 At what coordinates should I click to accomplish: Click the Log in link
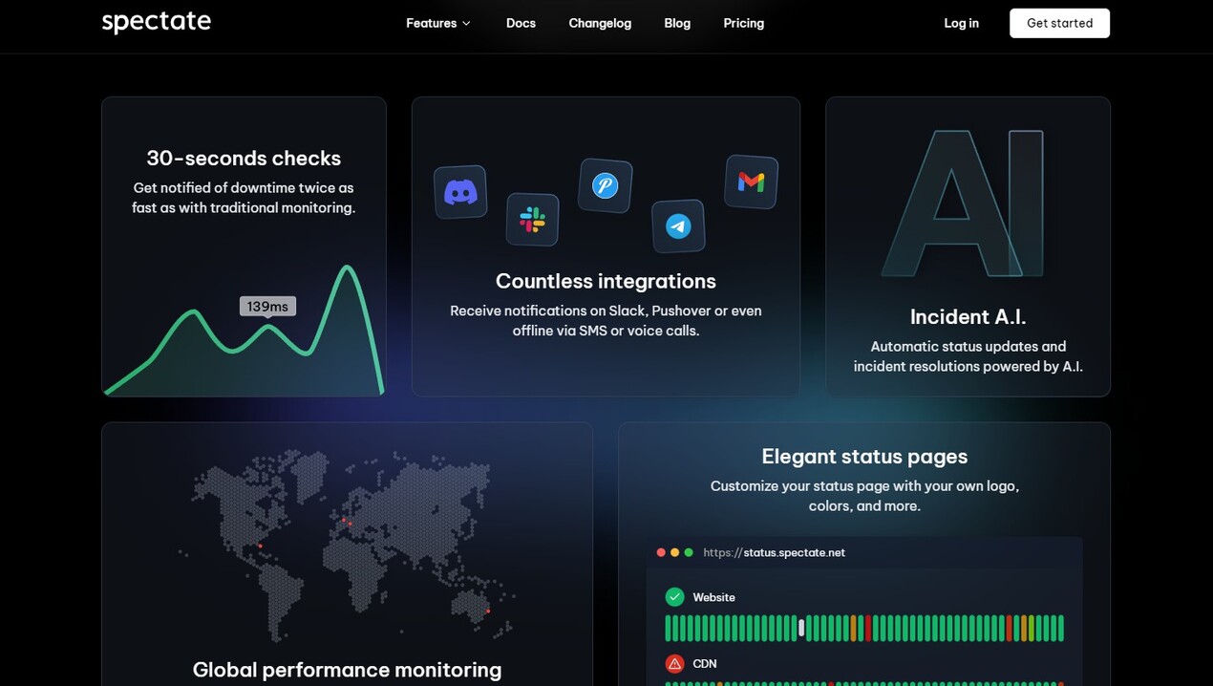pyautogui.click(x=962, y=23)
